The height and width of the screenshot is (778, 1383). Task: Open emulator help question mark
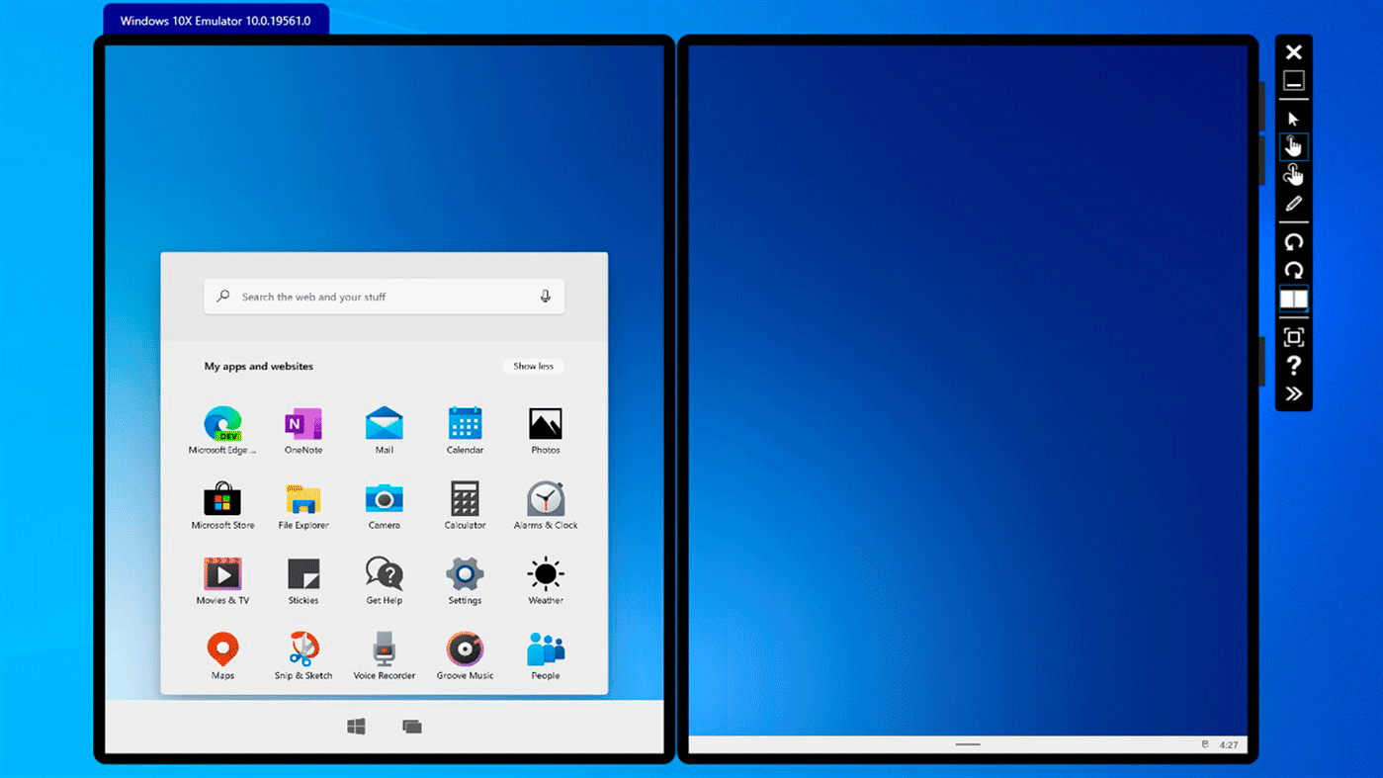(x=1294, y=366)
